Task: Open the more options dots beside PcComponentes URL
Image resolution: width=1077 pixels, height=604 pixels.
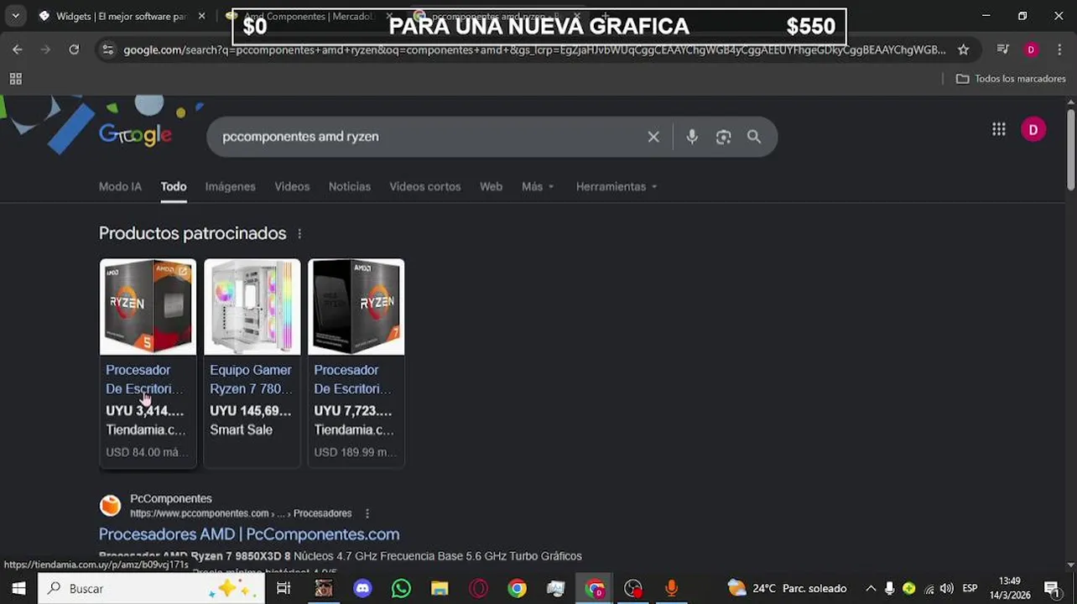Action: 367,513
